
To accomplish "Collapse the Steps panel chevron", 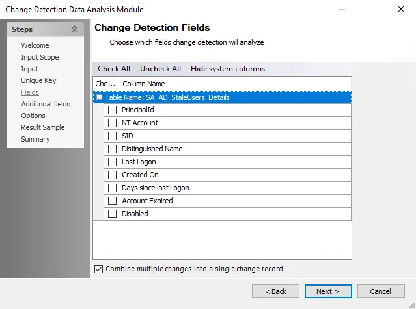I will pyautogui.click(x=75, y=29).
